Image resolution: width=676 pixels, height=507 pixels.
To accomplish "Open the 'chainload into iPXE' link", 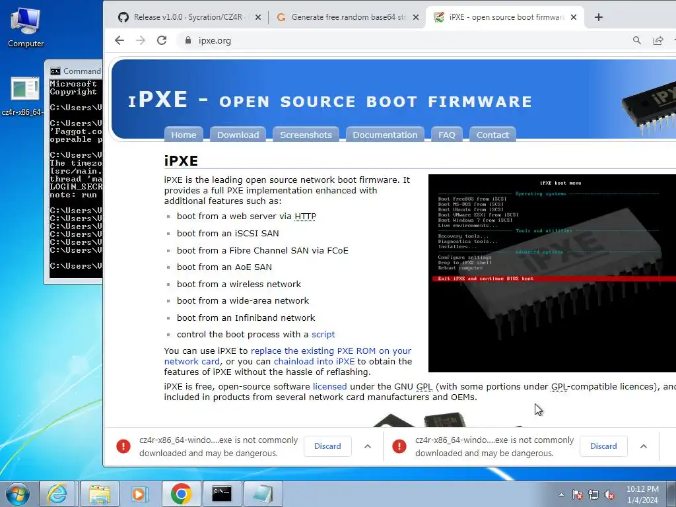I will 314,361.
